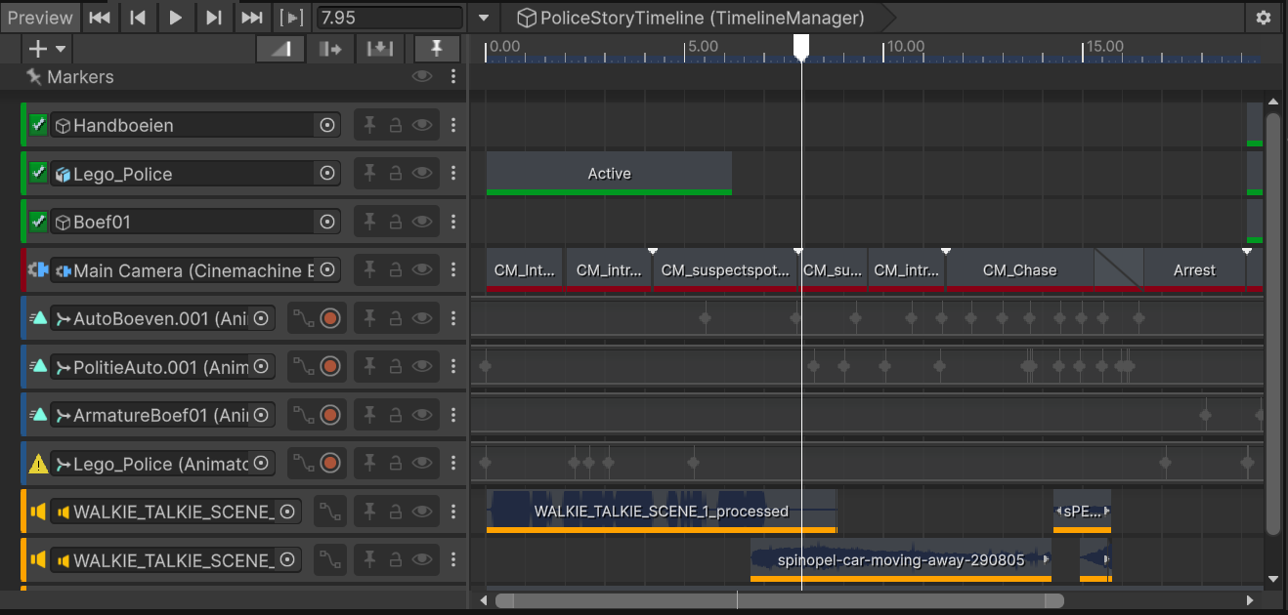Open Handboeien track options menu
This screenshot has height=615, width=1288.
click(x=452, y=125)
